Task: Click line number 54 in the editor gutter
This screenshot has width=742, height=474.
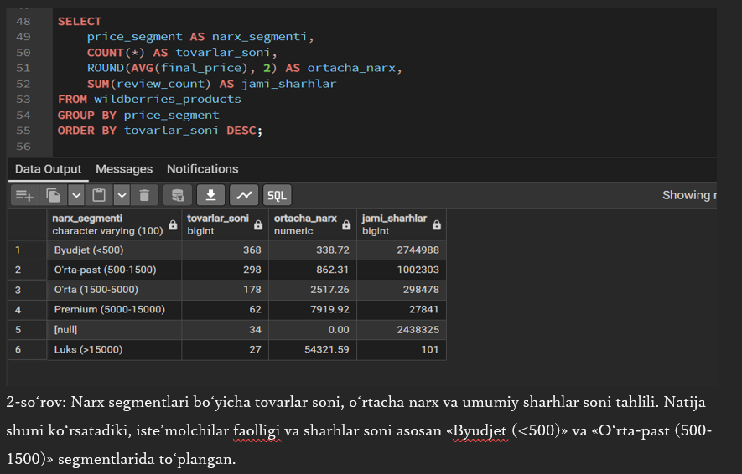Action: (x=23, y=116)
